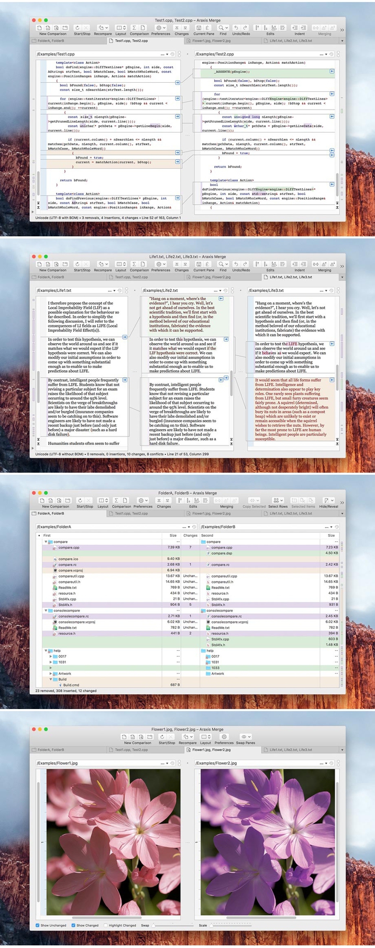Open Preferences gear in Flower1.jpg, Flower2.jpg window
This screenshot has width=375, height=948.
pyautogui.click(x=224, y=737)
